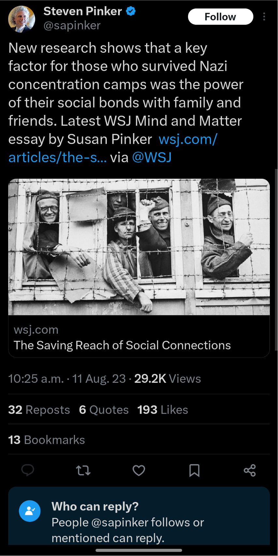Bookmark the post using the bookmark icon
The width and height of the screenshot is (278, 556).
point(194,470)
